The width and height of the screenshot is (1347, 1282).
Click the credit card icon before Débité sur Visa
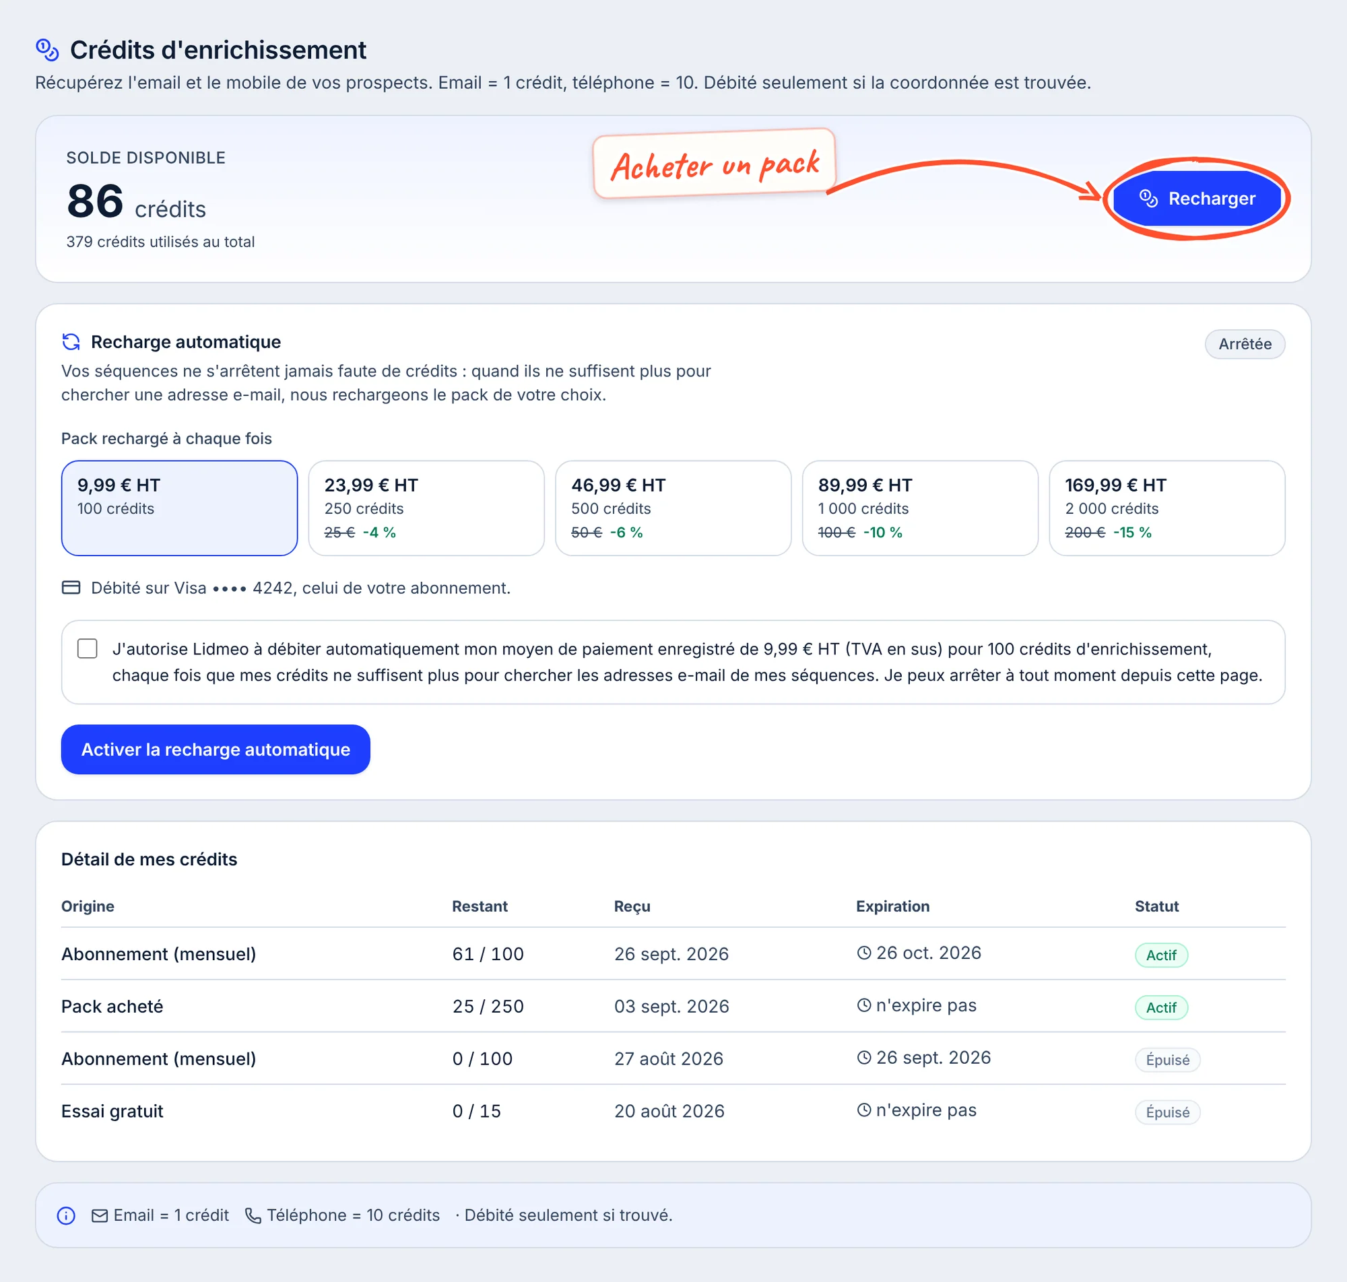(71, 588)
